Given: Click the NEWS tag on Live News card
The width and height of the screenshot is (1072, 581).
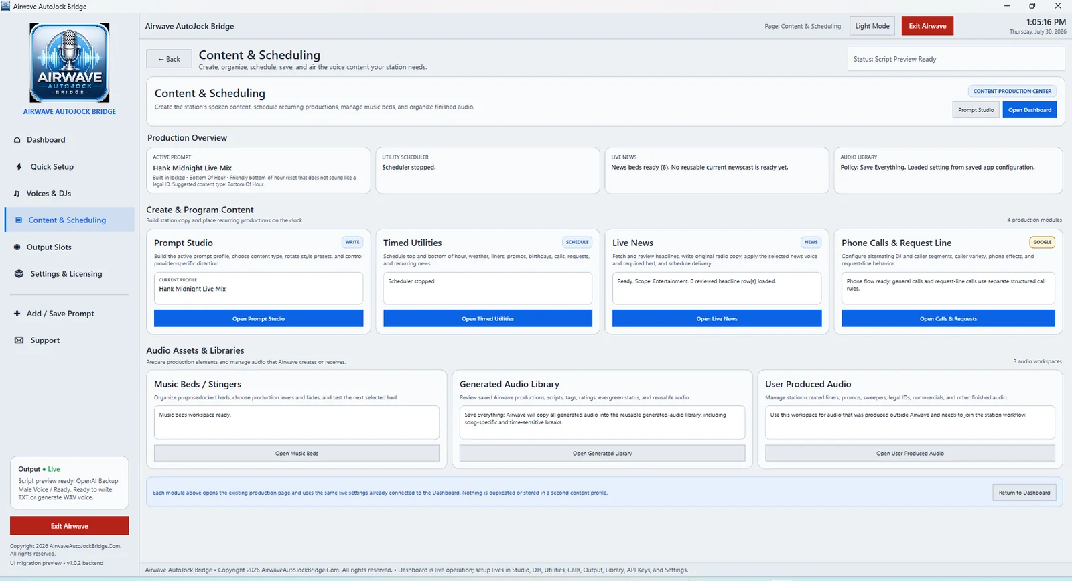Looking at the screenshot, I should pos(811,242).
